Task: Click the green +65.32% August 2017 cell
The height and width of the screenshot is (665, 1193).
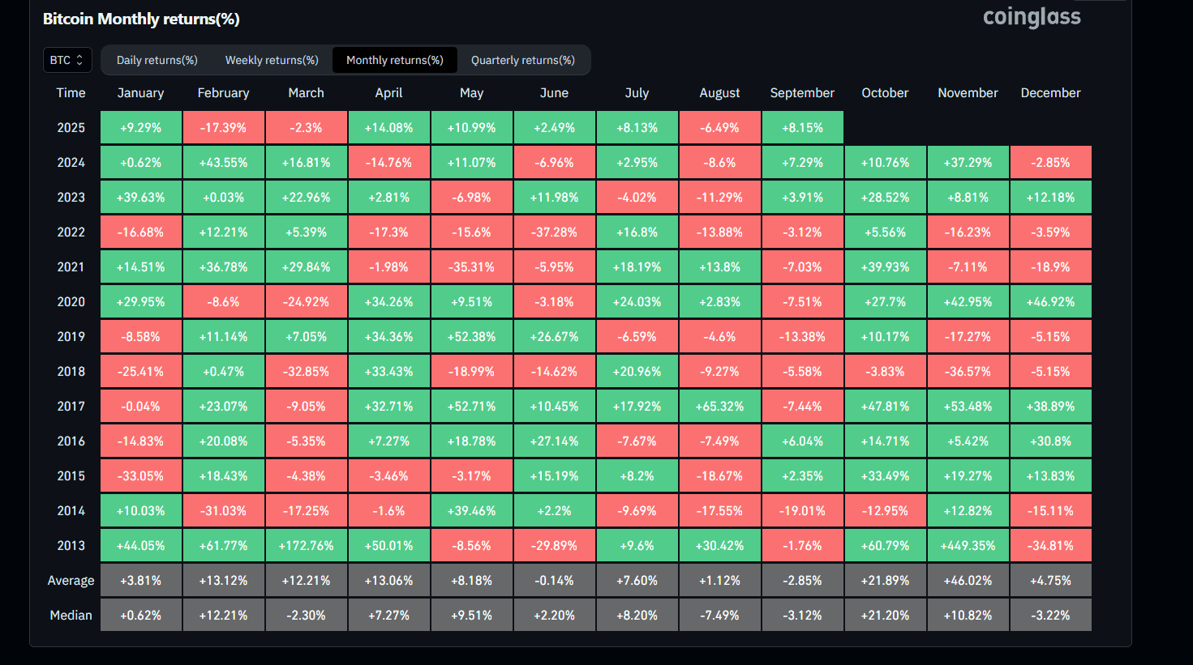Action: tap(719, 407)
